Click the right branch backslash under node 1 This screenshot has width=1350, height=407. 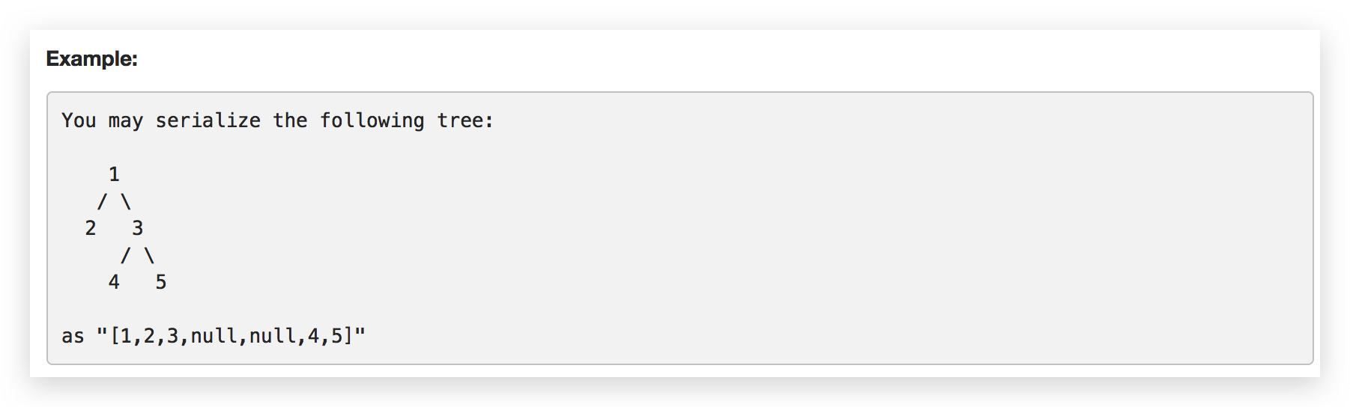pos(126,202)
